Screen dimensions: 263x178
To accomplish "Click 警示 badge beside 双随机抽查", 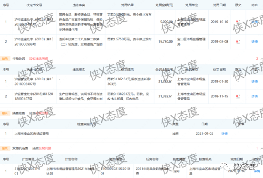I will [x=5, y=149].
